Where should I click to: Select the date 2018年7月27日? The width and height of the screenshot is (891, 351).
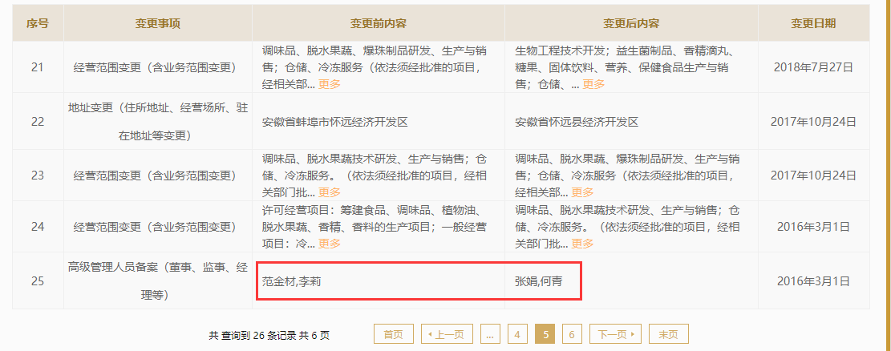pos(813,67)
